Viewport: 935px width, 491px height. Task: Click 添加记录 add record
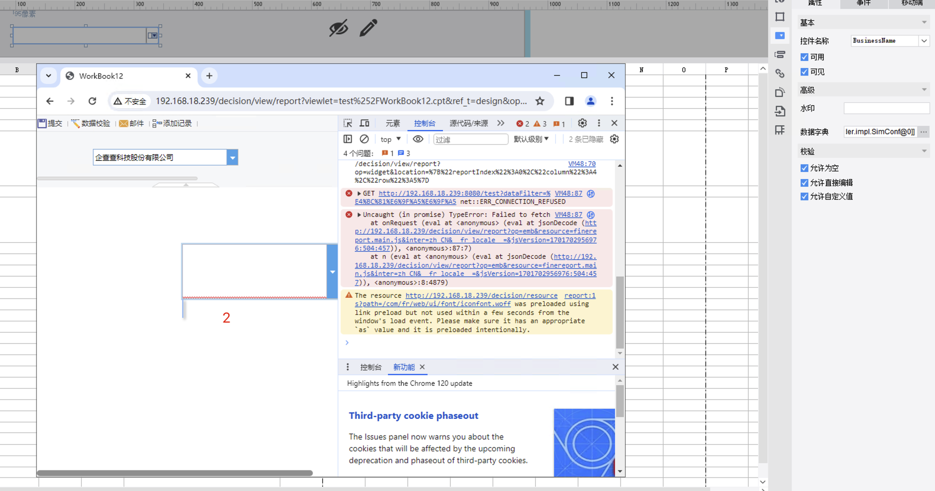pyautogui.click(x=172, y=123)
